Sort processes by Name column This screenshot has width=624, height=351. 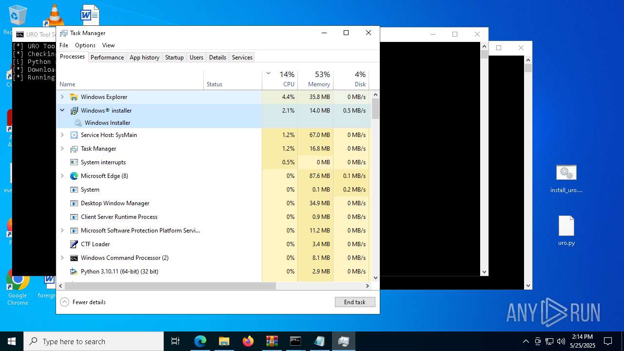coord(130,79)
